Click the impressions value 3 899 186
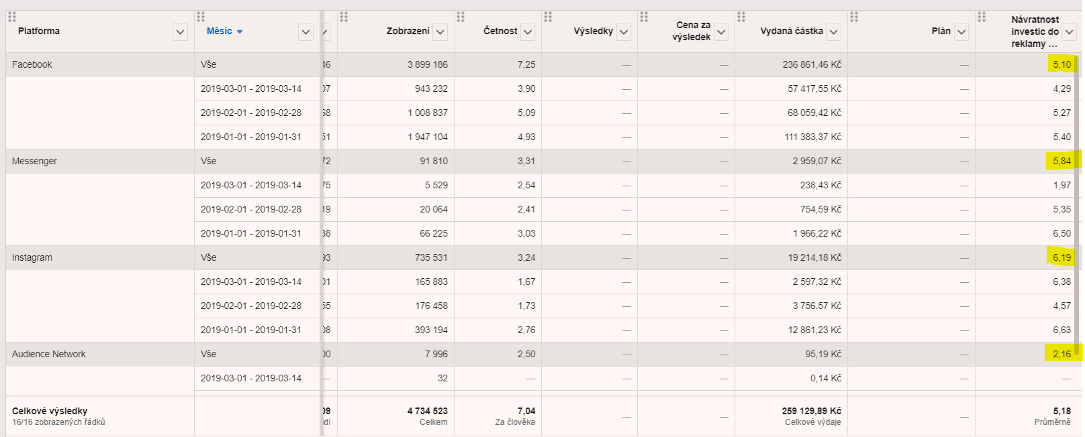The image size is (1085, 437). click(427, 64)
